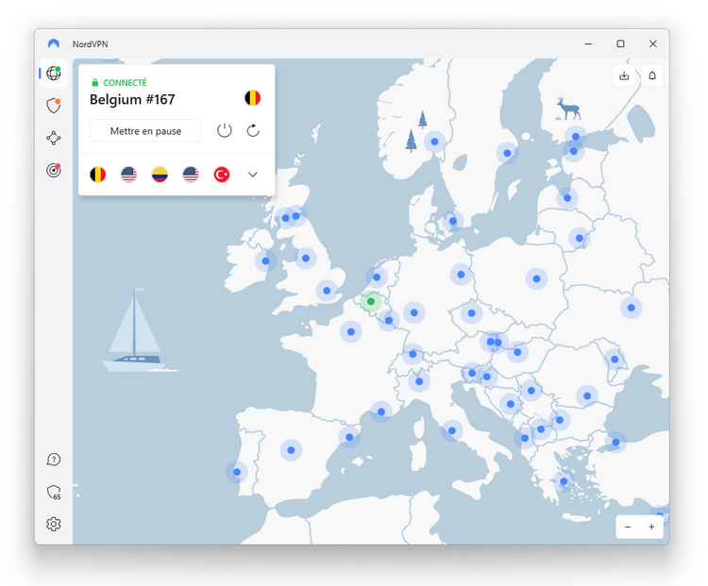Select the Hungary server map marker
708x586 pixels.
[x=517, y=352]
